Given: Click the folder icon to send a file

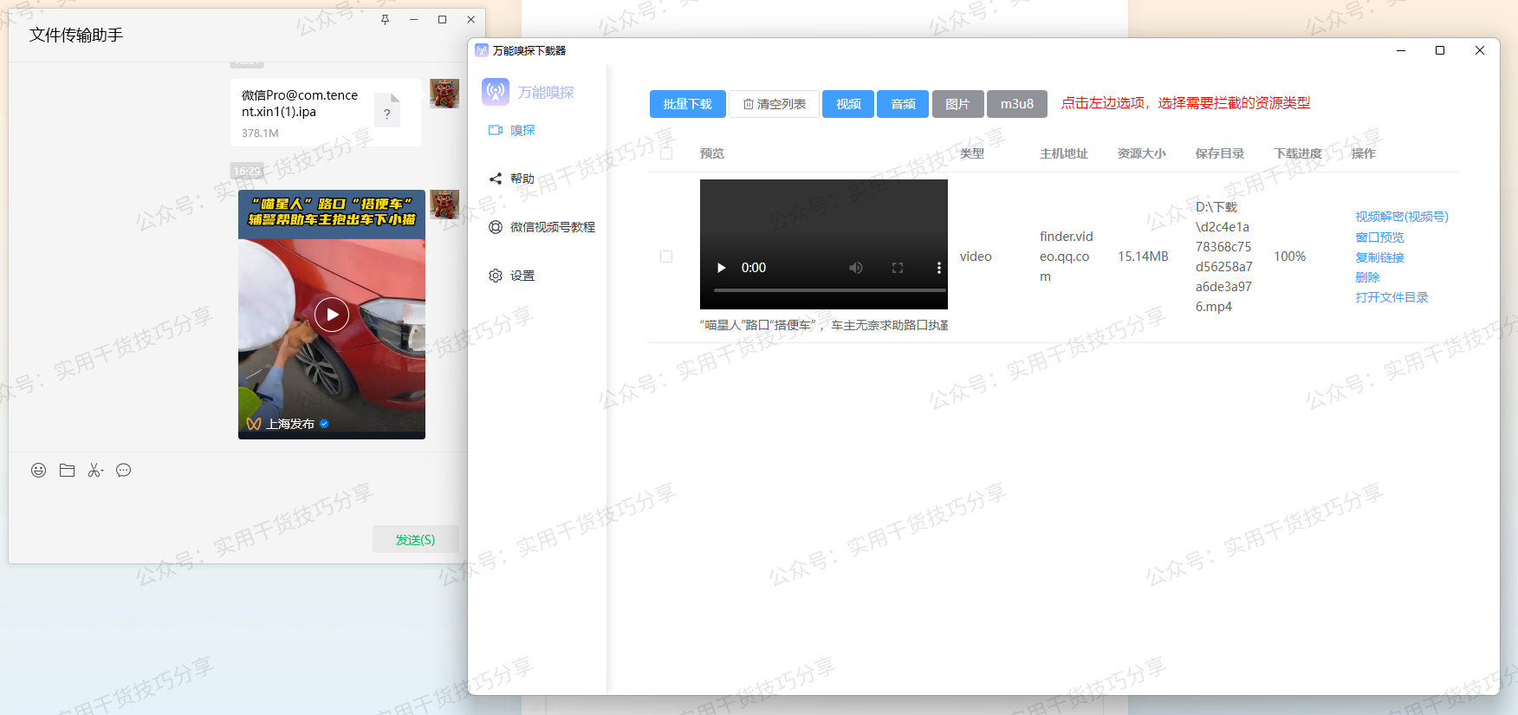Looking at the screenshot, I should [x=67, y=471].
